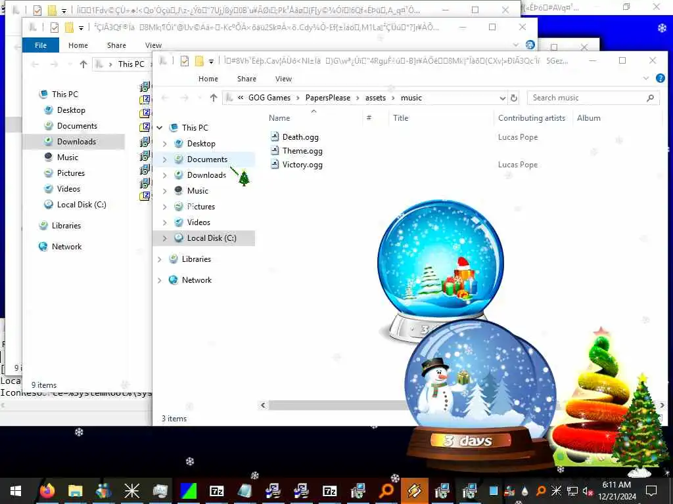Open the Share tab in the music window
The image size is (673, 504).
tap(246, 79)
